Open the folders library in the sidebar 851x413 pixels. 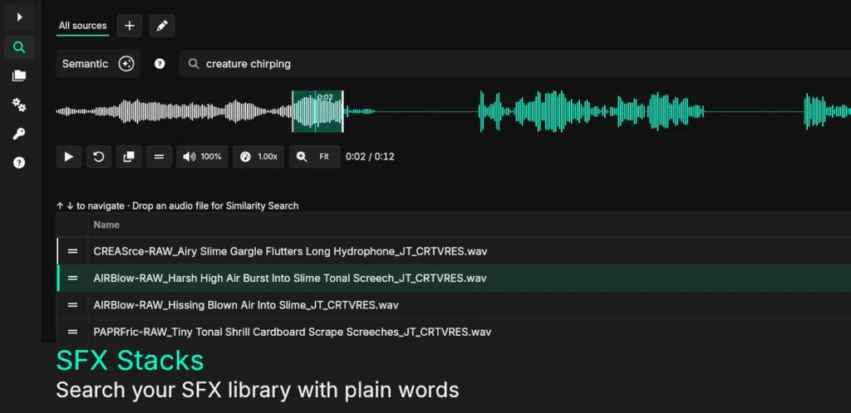click(20, 76)
